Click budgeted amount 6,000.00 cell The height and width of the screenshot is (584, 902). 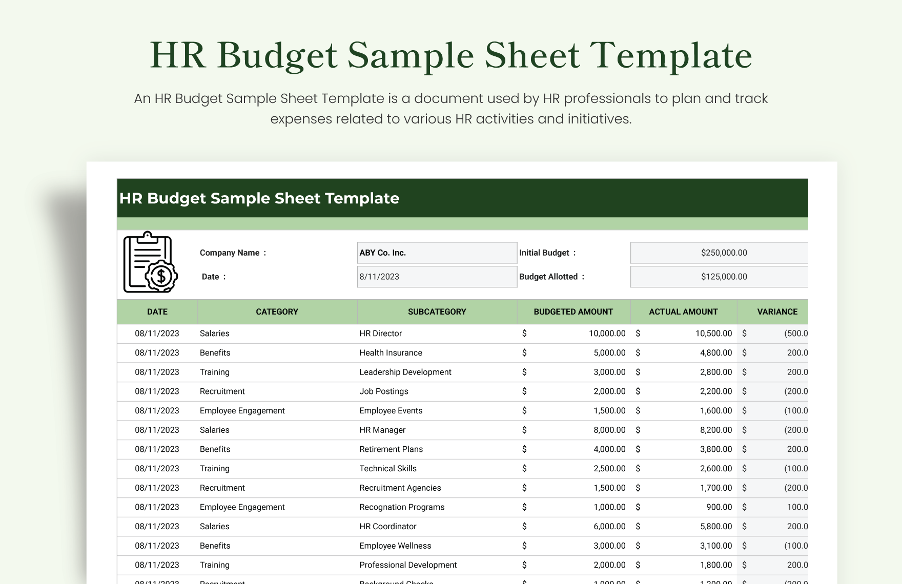tap(574, 527)
